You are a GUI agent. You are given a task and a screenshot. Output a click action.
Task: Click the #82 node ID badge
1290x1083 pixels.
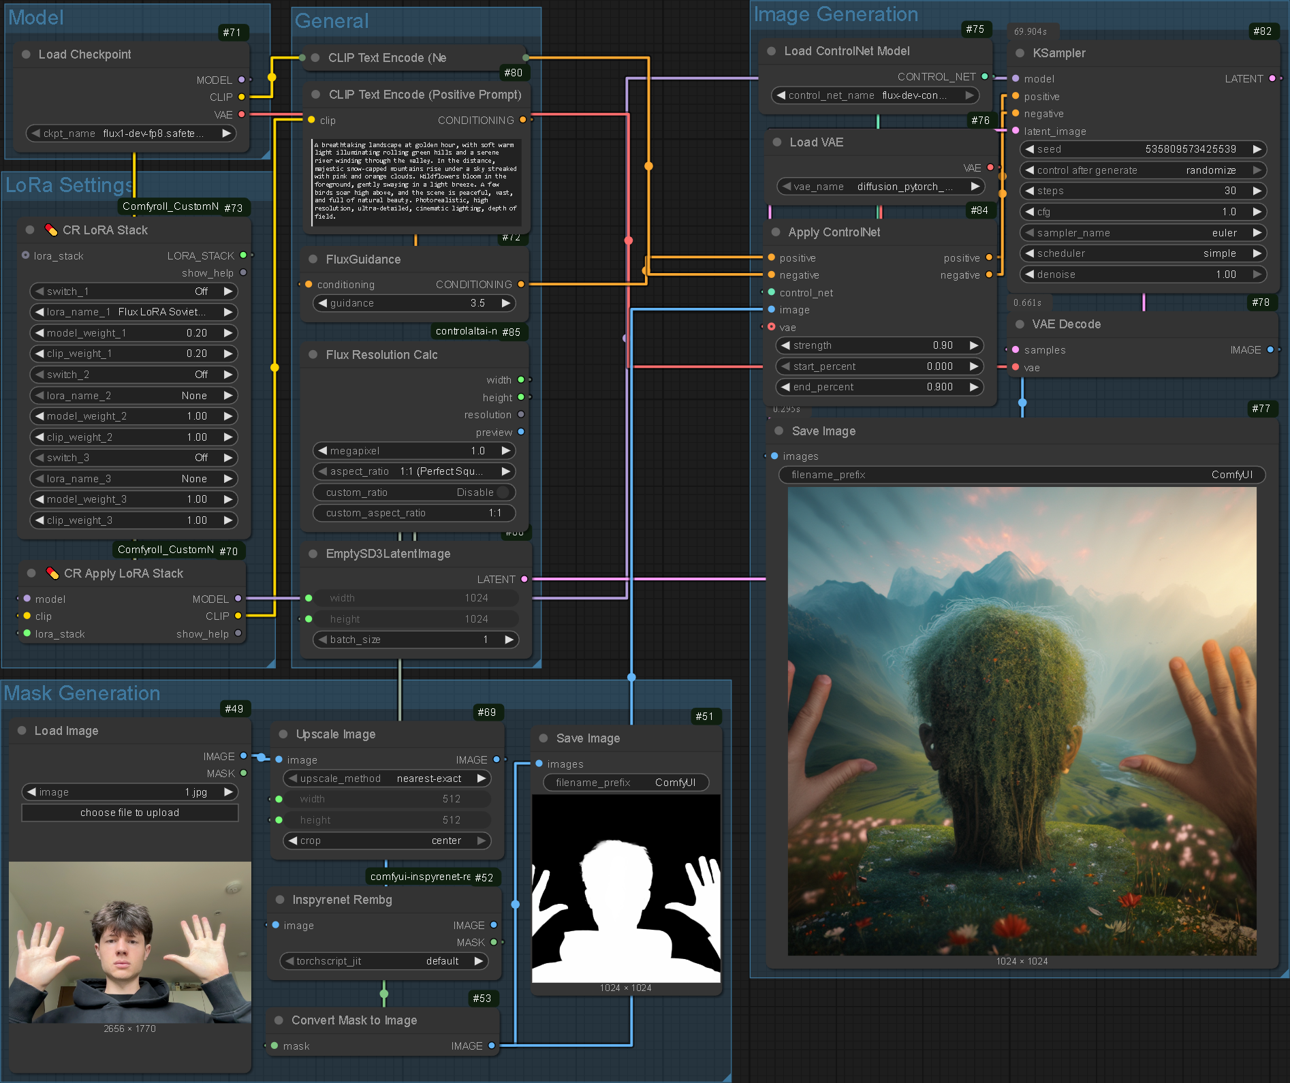click(x=1262, y=31)
